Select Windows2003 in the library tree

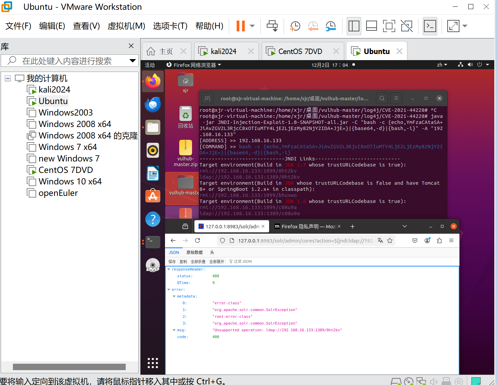[x=65, y=113]
